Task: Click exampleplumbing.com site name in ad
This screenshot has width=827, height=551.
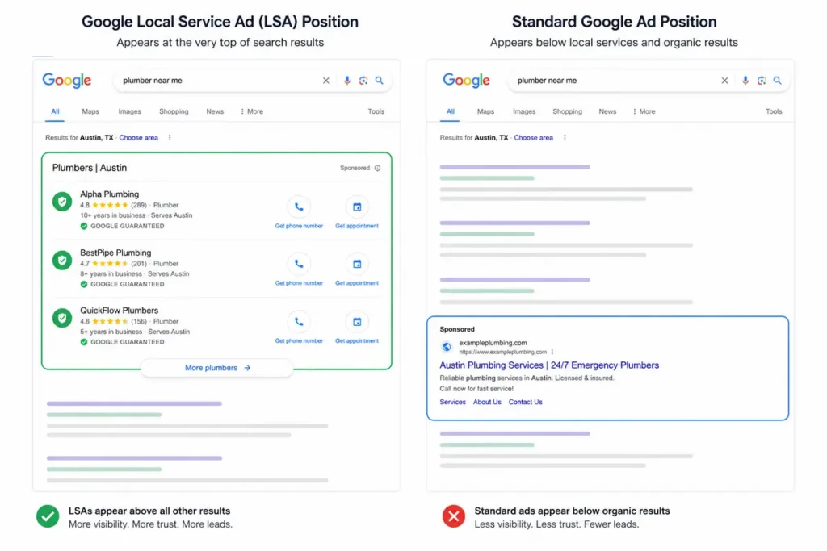Action: point(493,343)
